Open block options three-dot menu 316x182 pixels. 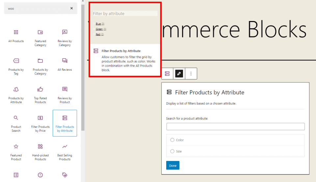(191, 74)
